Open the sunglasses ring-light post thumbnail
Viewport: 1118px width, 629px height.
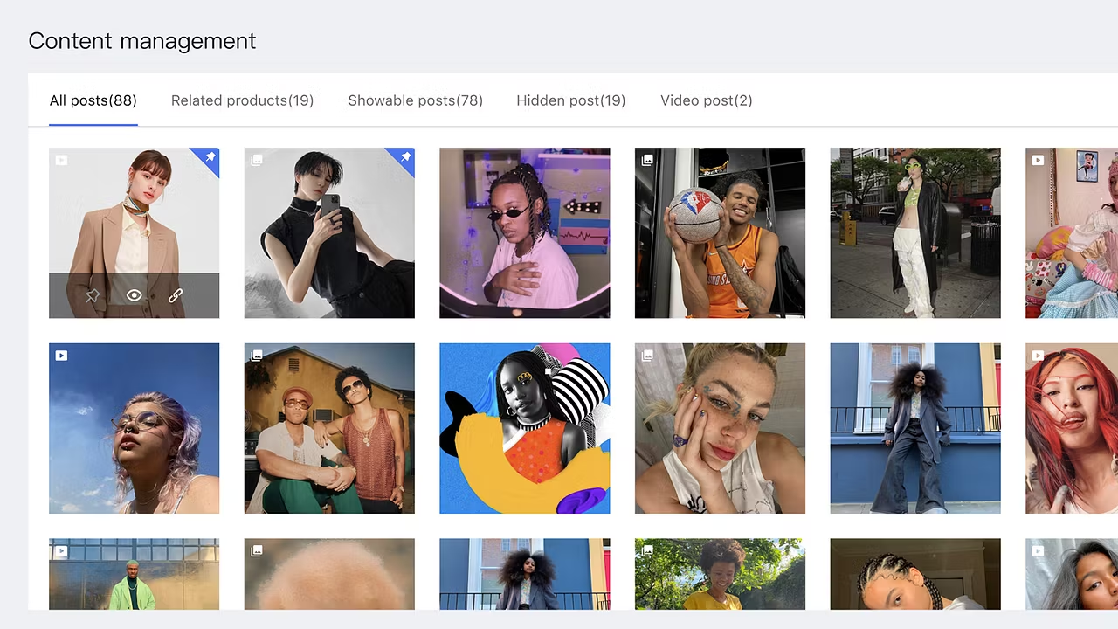point(525,233)
